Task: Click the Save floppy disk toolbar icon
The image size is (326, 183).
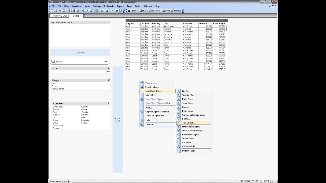Action: (x=64, y=11)
